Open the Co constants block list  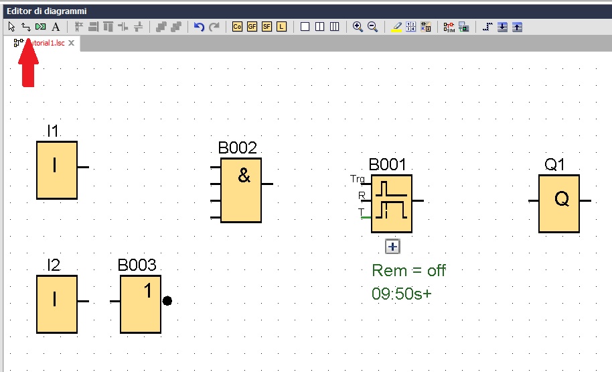click(x=237, y=27)
